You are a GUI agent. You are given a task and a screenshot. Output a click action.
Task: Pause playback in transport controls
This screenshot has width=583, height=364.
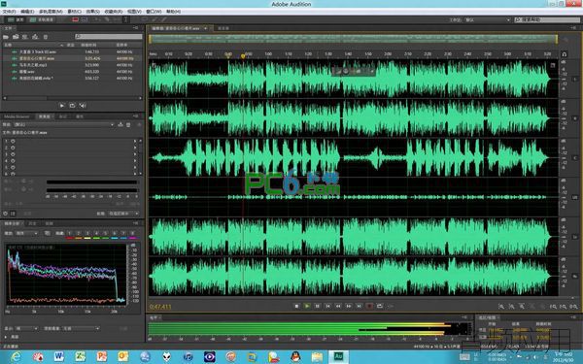[318, 306]
